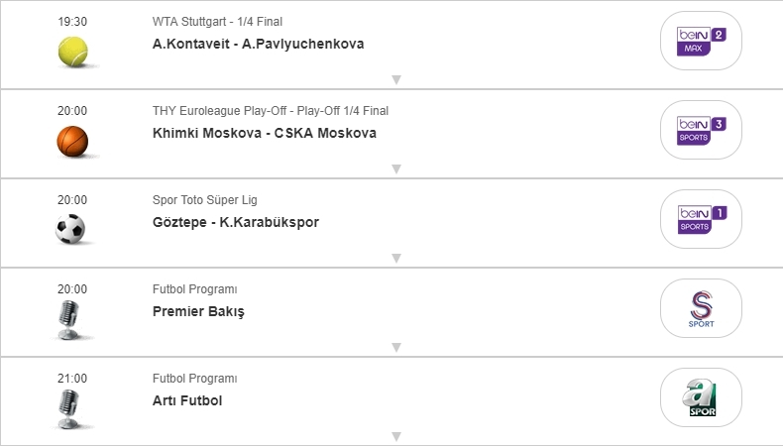Click the microphone icon beside Artı Futbol
The height and width of the screenshot is (446, 783).
coord(70,406)
